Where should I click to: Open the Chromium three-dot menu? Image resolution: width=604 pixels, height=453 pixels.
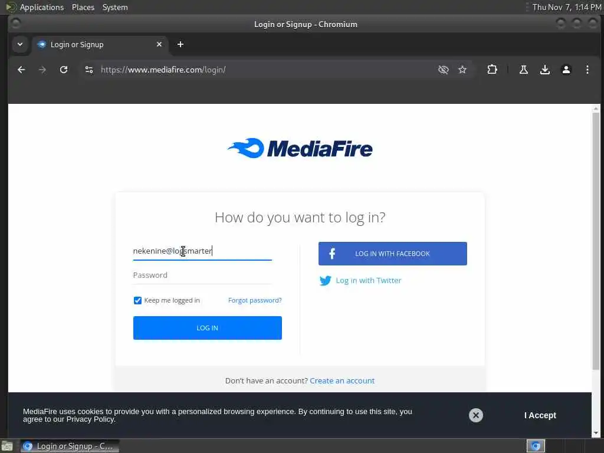(x=587, y=70)
